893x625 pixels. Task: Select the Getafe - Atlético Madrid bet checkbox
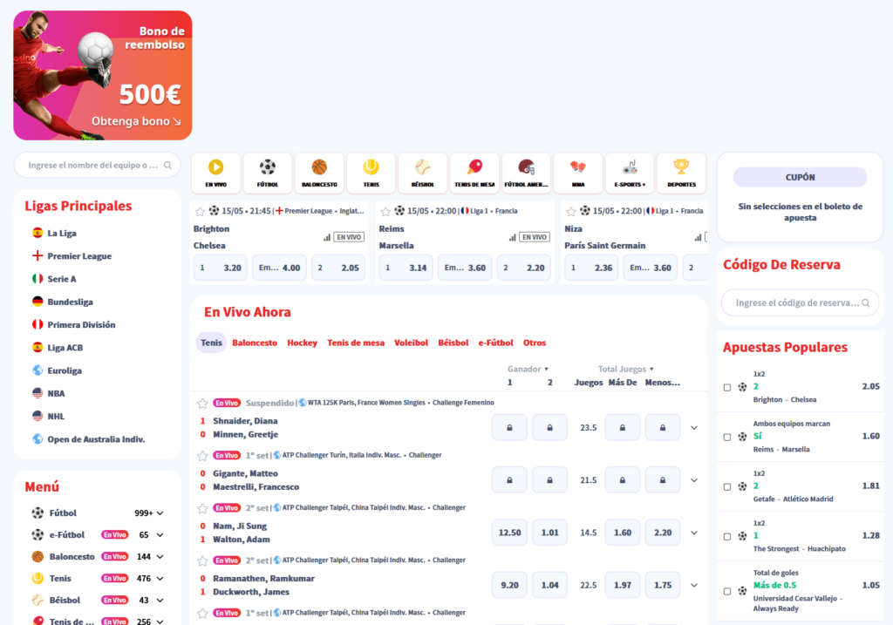pyautogui.click(x=727, y=486)
